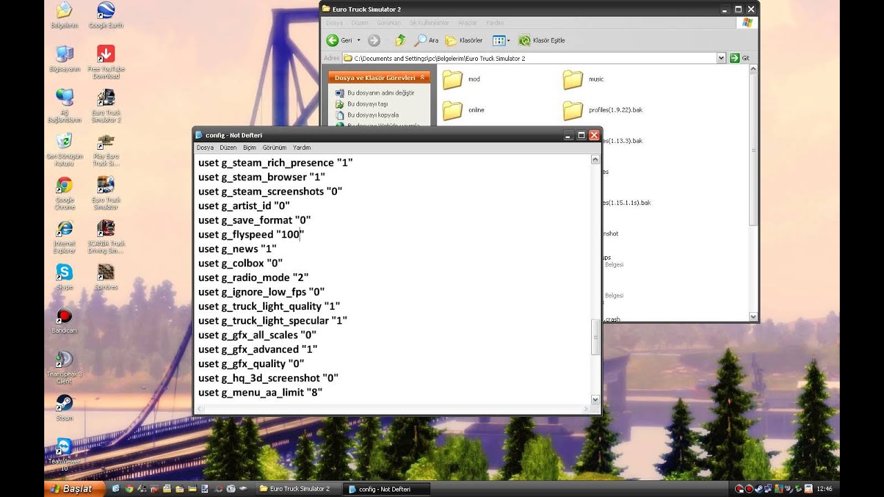Screen dimensions: 884x497
Task: Select the Euro Truck Simulator 2 desktop shortcut
Action: click(106, 106)
